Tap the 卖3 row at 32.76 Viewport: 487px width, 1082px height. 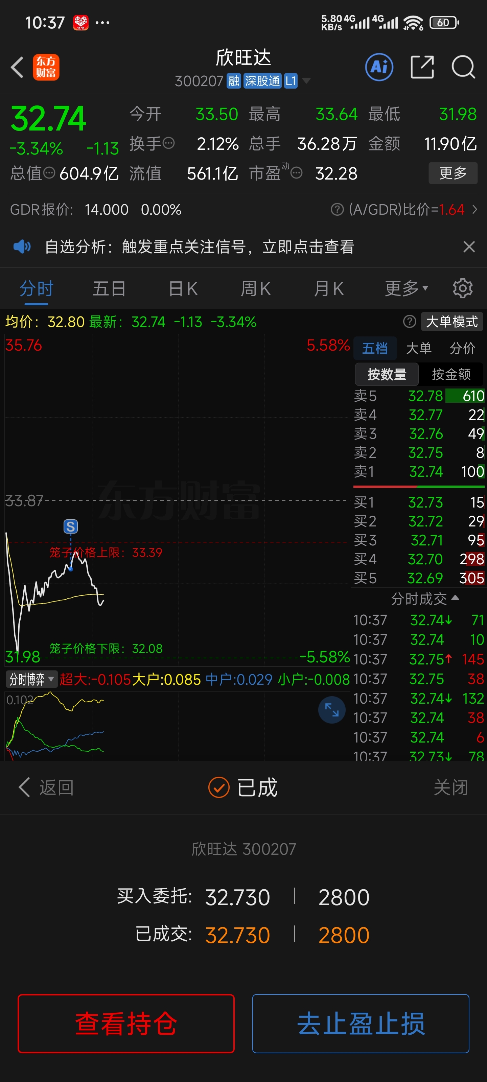coord(419,434)
